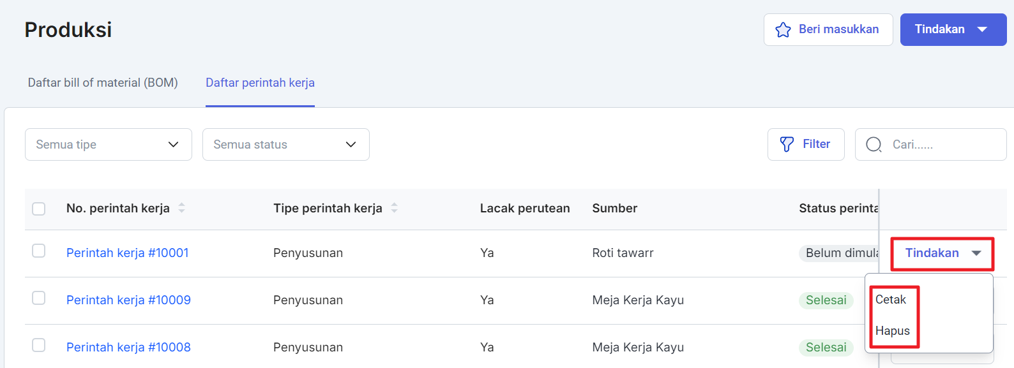Sort by Tipe perintah kerja arrows

coord(394,208)
